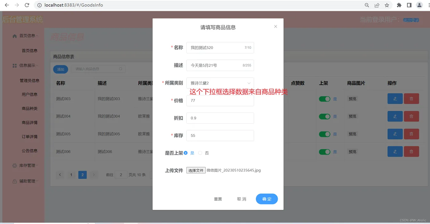The image size is (430, 224).
Task: Click the search icon in product search box
Action: (x=120, y=69)
